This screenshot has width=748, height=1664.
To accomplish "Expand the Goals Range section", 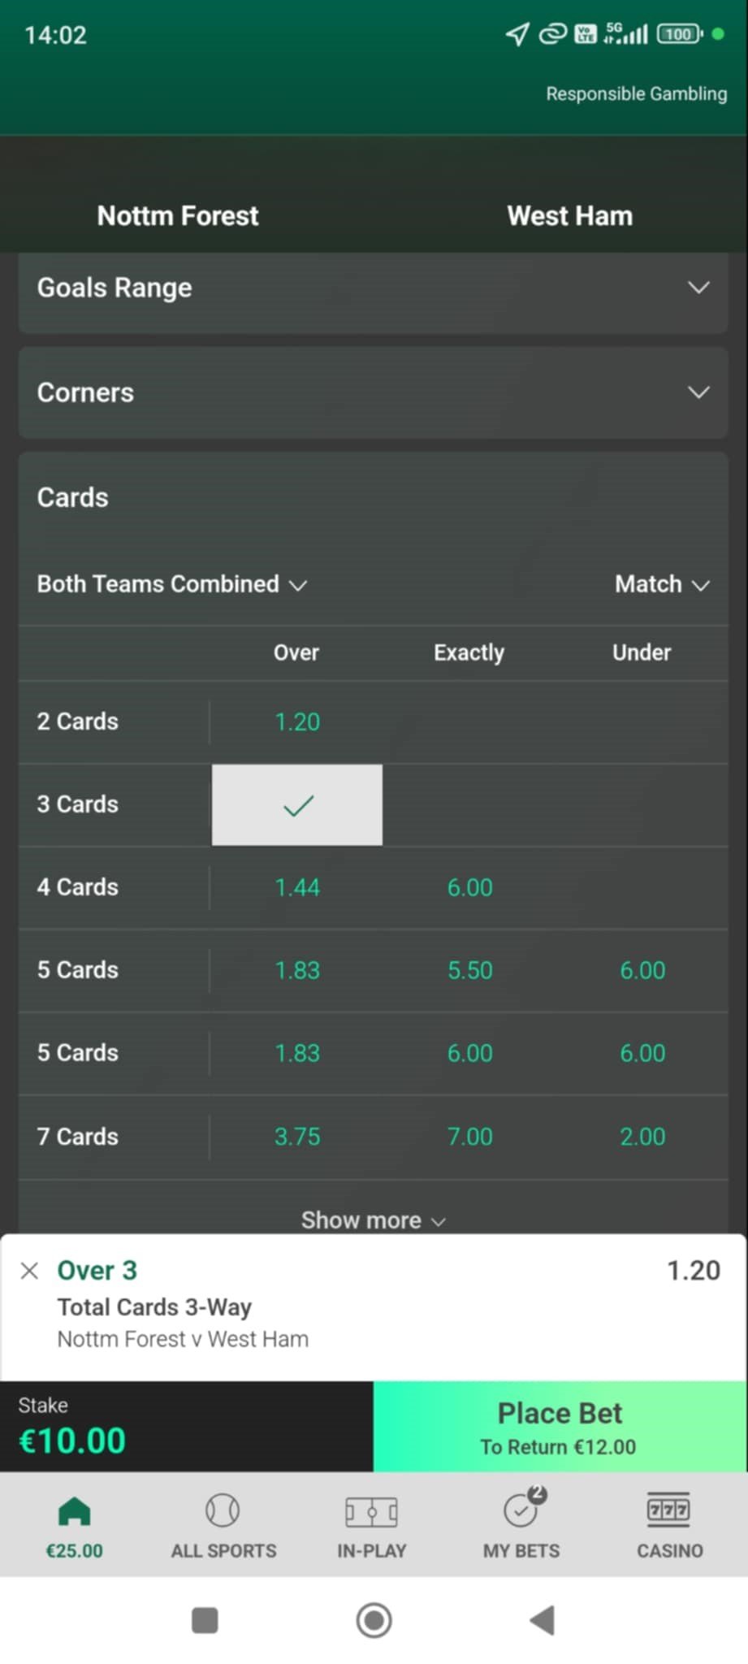I will tap(374, 288).
